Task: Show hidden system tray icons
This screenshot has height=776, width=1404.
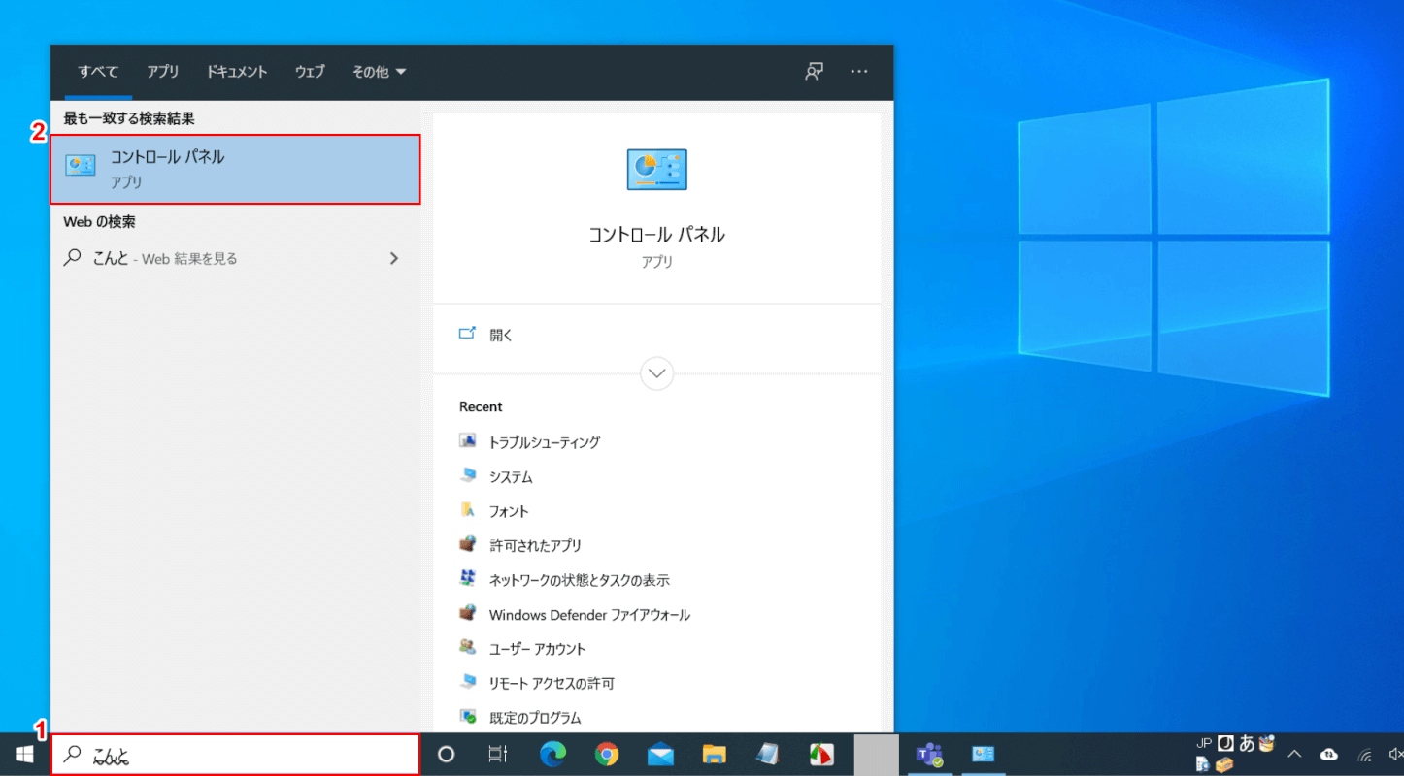Action: point(1294,754)
